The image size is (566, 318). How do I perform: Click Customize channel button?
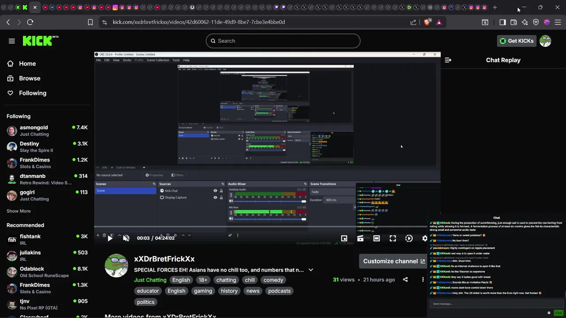click(393, 261)
